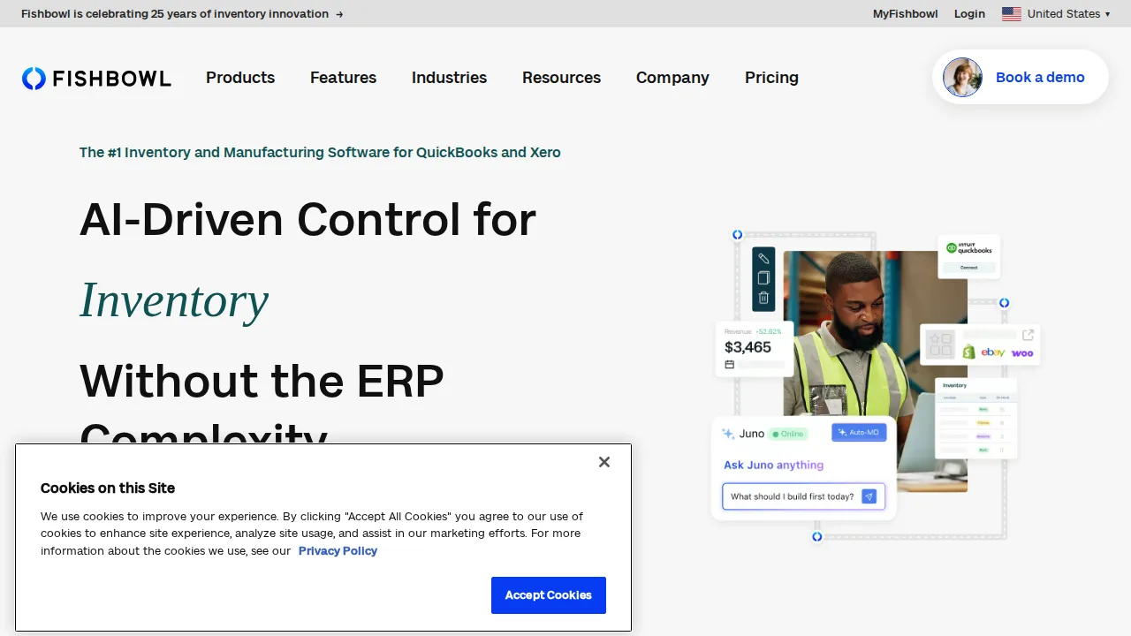The image size is (1131, 636).
Task: Click the demo representative avatar photo
Action: [x=962, y=78]
